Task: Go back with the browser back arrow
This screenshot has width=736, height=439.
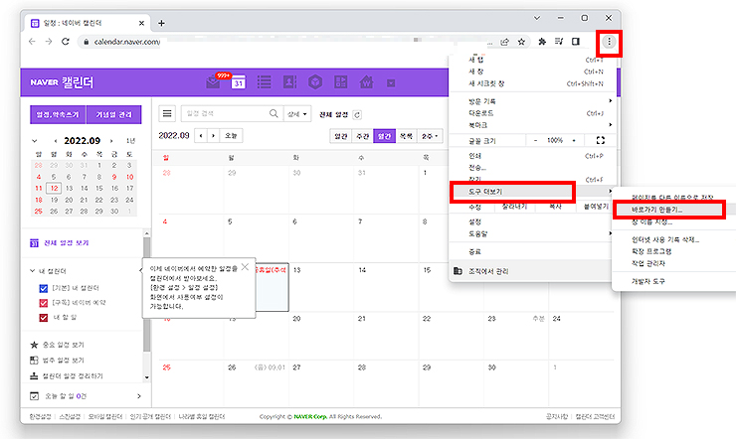Action: (x=32, y=42)
